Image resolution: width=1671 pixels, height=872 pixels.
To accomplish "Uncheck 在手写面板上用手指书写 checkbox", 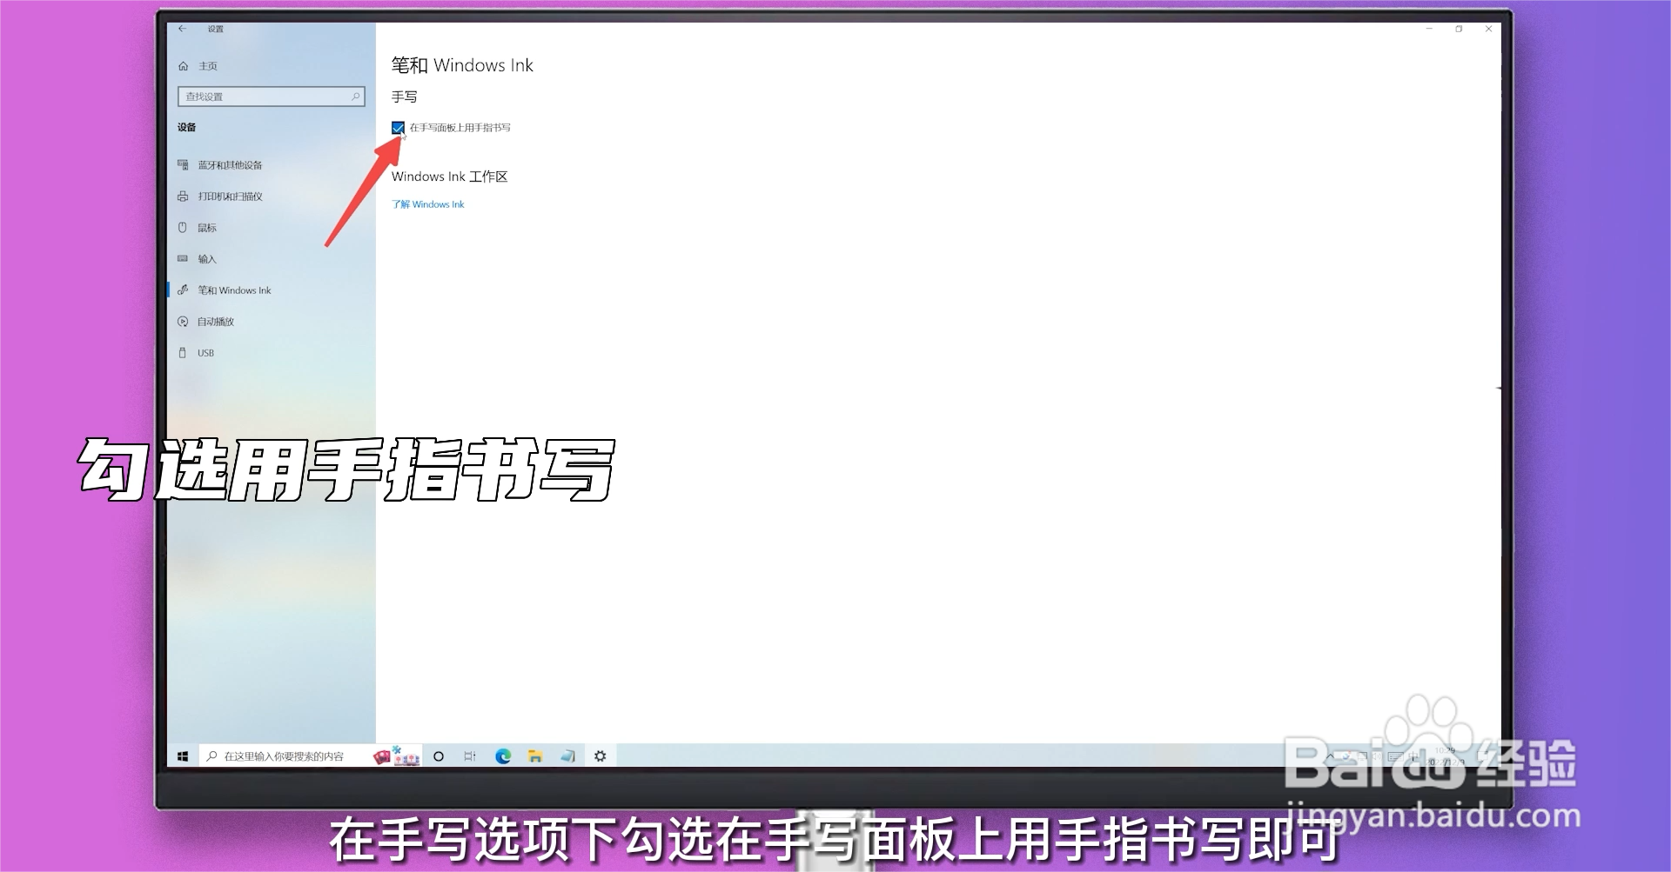I will click(399, 127).
